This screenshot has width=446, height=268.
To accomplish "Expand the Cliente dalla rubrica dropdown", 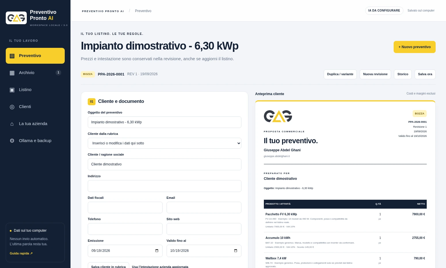I will click(x=165, y=143).
